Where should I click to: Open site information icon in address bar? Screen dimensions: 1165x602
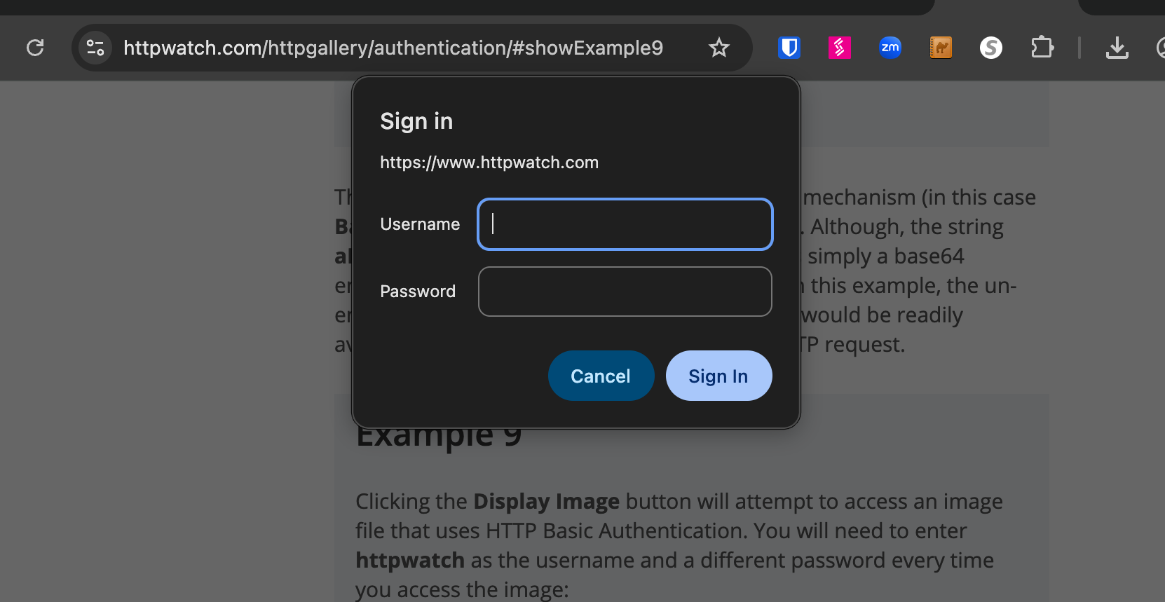(x=95, y=48)
